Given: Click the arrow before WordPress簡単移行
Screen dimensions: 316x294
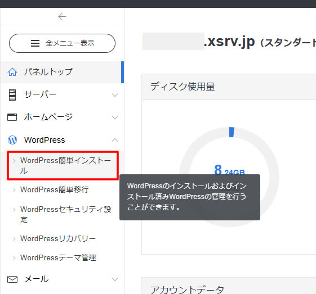Looking at the screenshot, I should [14, 190].
